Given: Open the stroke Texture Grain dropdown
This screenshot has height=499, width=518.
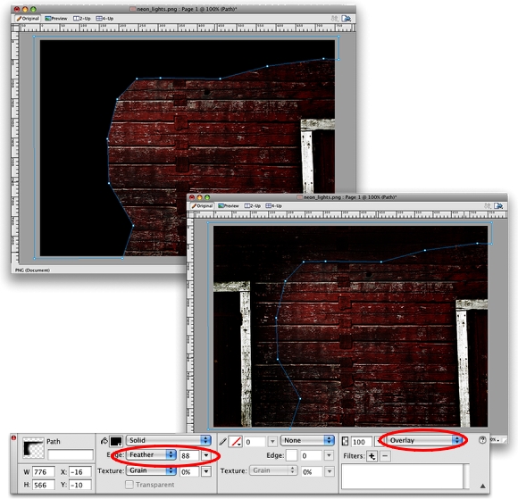Looking at the screenshot, I should [273, 470].
